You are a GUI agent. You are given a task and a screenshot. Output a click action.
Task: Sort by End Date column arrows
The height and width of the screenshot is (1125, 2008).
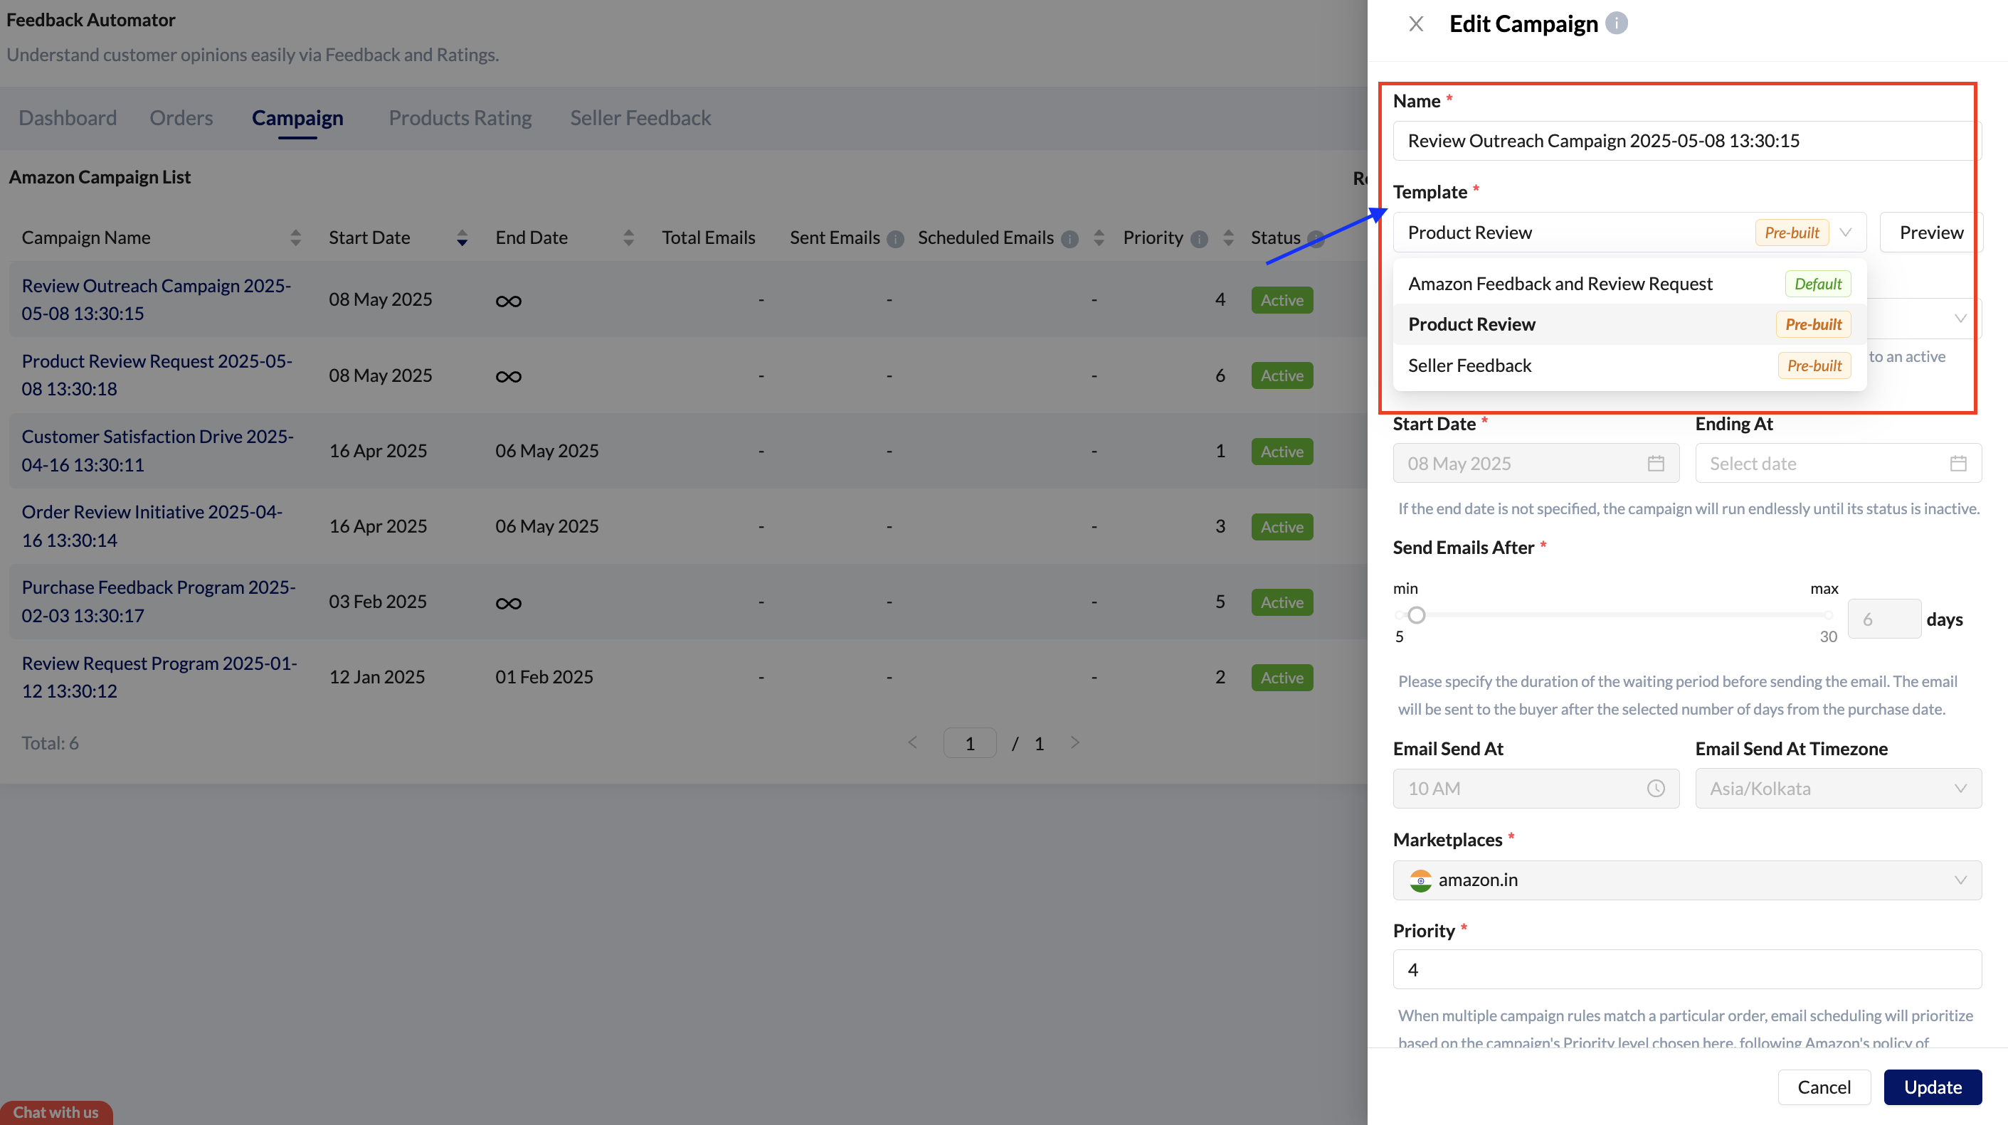(x=628, y=238)
